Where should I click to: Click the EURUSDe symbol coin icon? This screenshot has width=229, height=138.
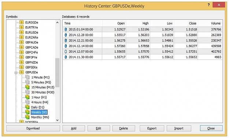pyautogui.click(x=22, y=32)
